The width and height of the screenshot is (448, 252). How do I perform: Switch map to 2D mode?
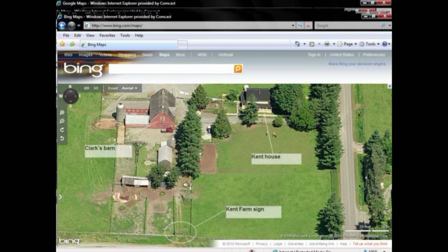coord(86,88)
